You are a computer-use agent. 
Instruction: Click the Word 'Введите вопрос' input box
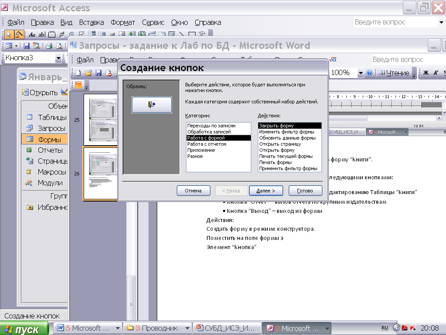(408, 59)
